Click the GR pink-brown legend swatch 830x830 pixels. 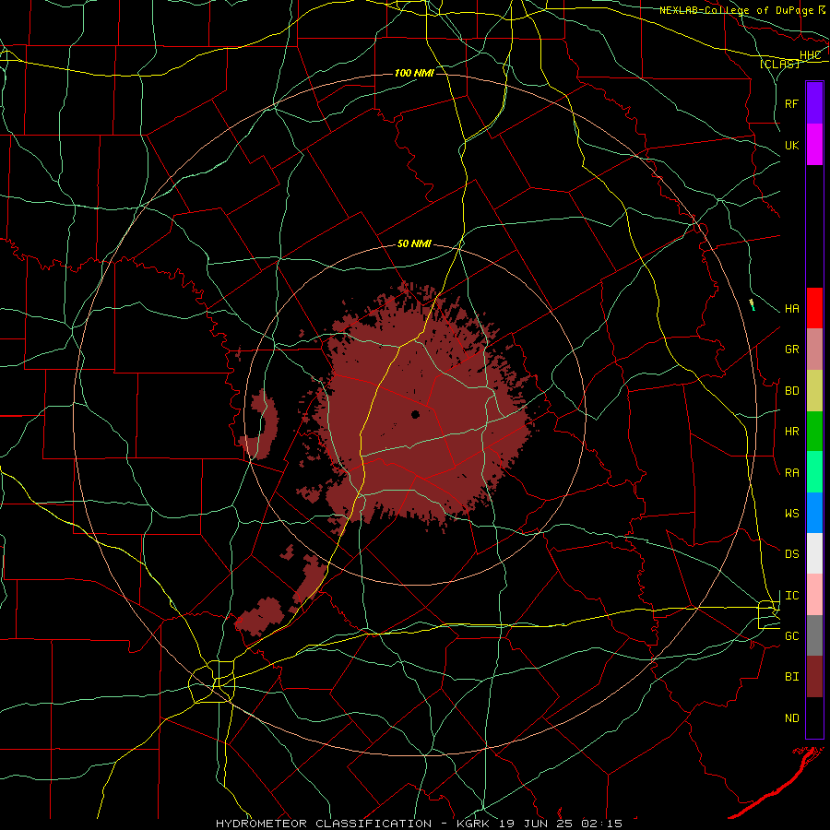coord(814,350)
